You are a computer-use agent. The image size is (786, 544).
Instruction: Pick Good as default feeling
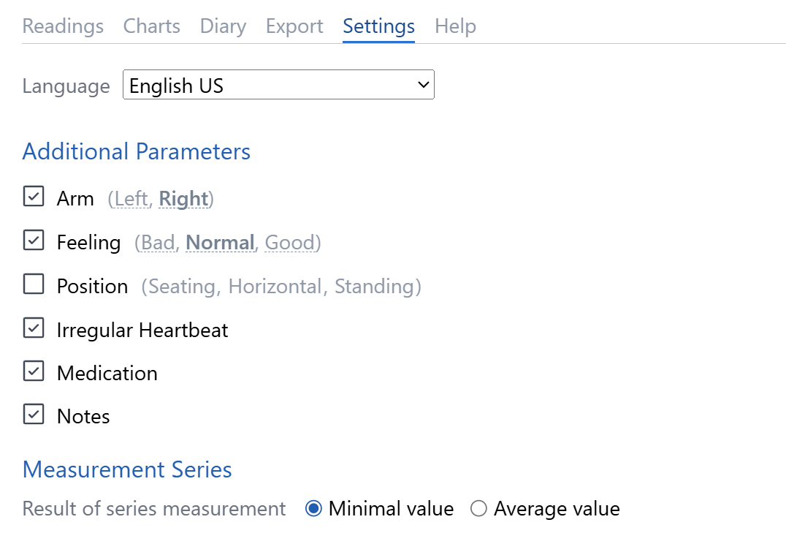coord(289,243)
